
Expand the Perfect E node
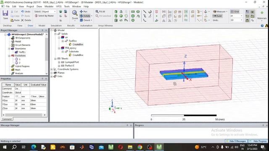click(59, 66)
